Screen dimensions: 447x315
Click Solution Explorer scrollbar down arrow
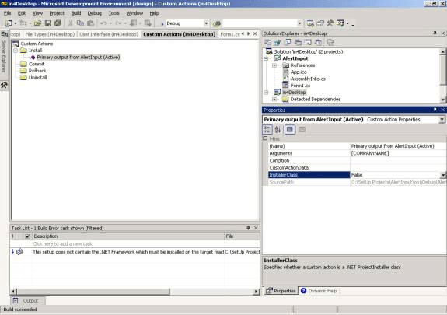click(442, 100)
